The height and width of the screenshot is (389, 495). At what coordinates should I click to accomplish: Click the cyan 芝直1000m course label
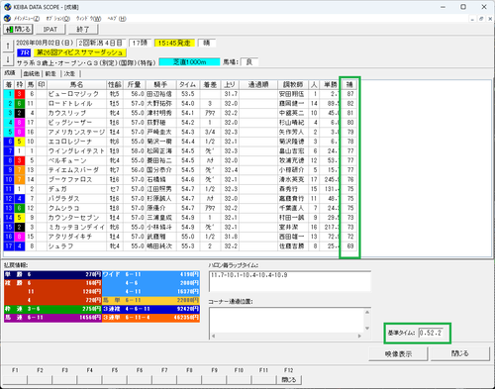[189, 62]
